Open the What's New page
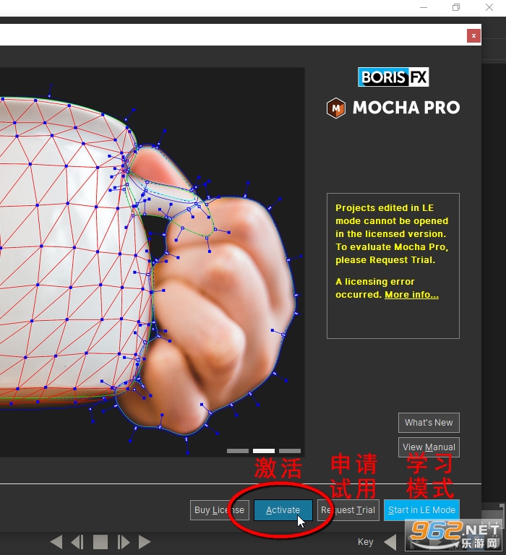 (429, 423)
